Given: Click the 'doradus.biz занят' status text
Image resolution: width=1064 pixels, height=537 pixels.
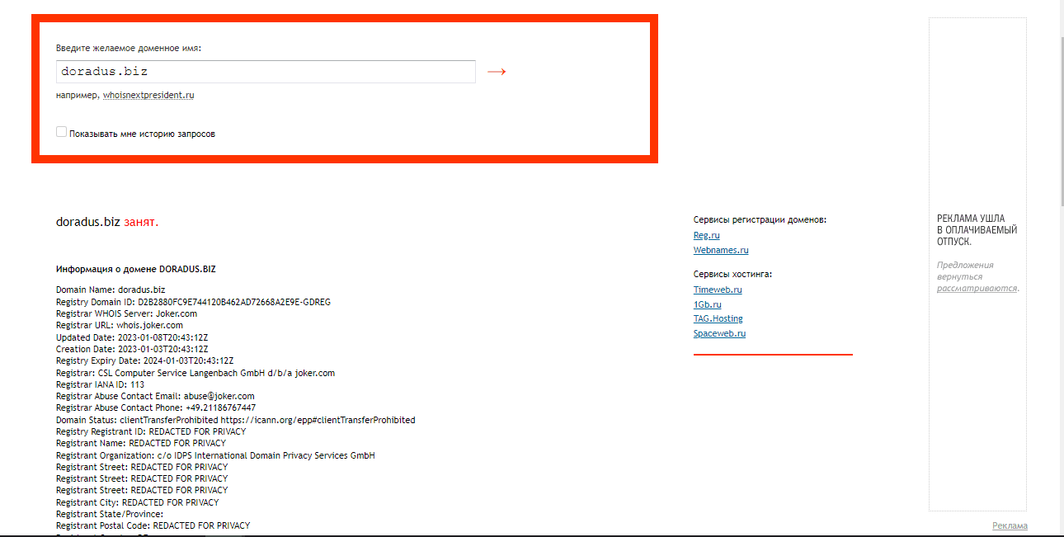Looking at the screenshot, I should coord(107,223).
